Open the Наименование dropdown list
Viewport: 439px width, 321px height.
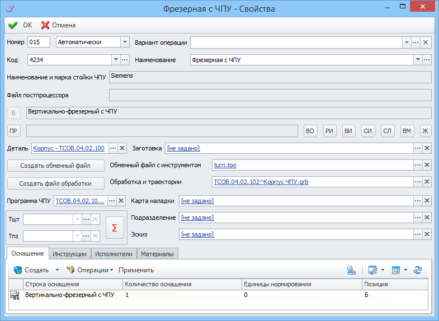click(417, 60)
